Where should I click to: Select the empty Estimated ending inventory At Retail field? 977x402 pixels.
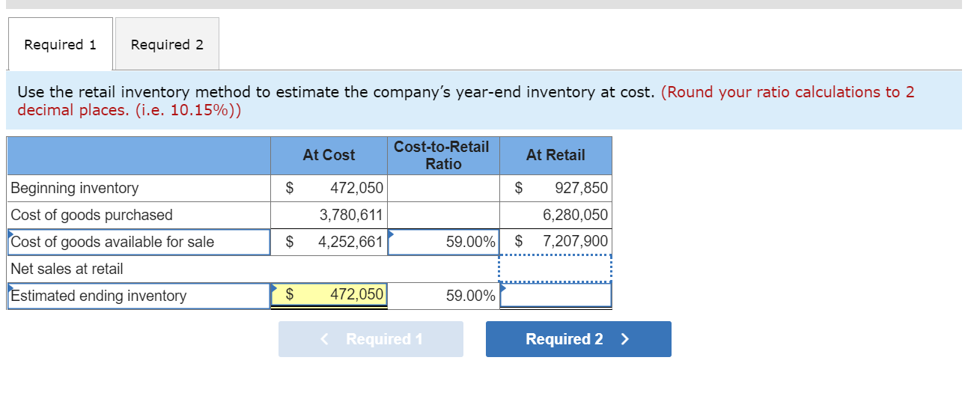tap(556, 296)
